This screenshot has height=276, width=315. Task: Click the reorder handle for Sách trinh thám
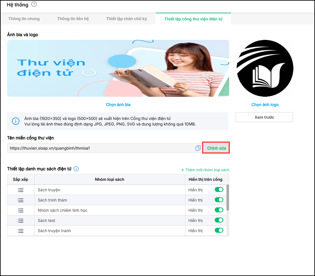(21, 200)
